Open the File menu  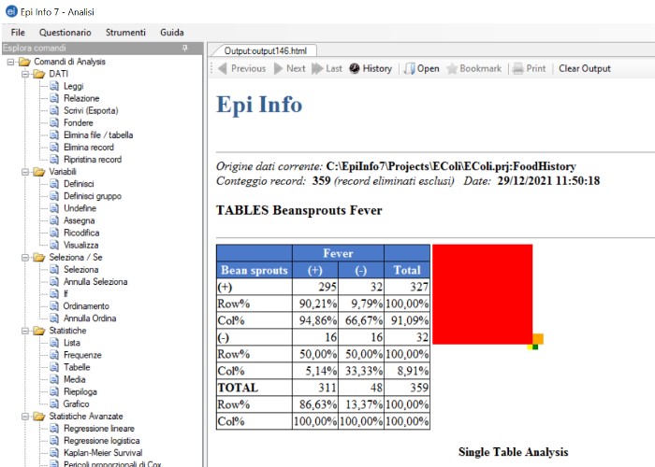click(18, 33)
